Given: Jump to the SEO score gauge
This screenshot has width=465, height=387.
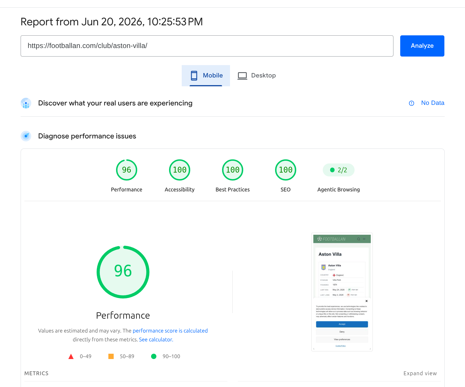Looking at the screenshot, I should click(286, 170).
